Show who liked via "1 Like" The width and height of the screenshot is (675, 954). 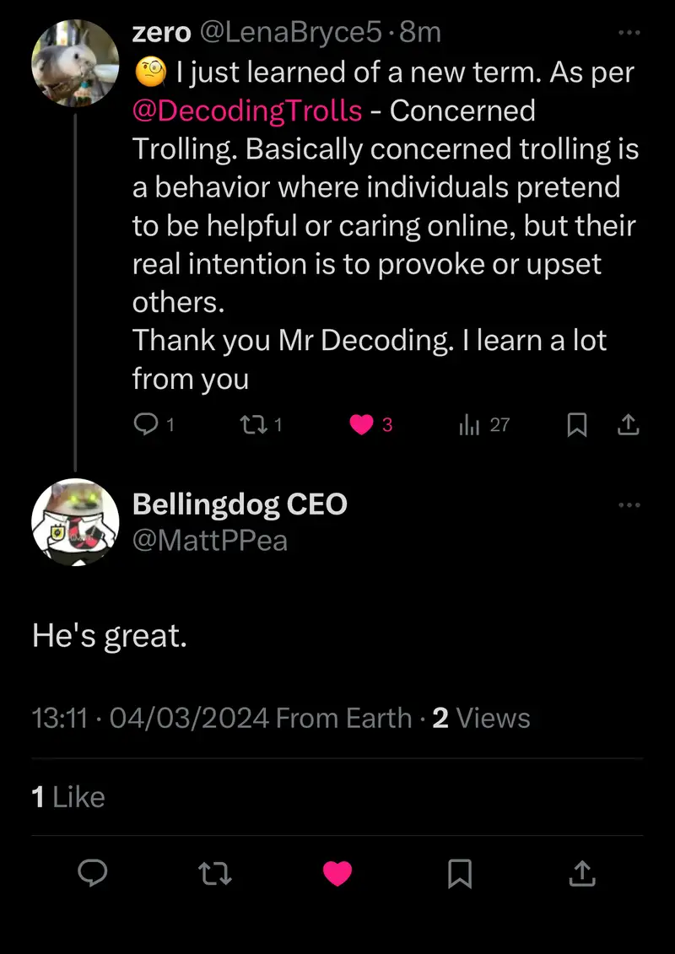tap(68, 797)
